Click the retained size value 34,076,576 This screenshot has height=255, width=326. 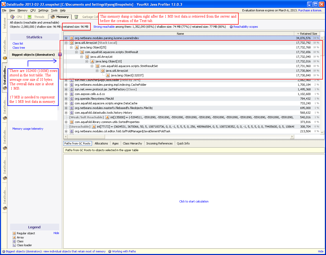tap(303, 38)
